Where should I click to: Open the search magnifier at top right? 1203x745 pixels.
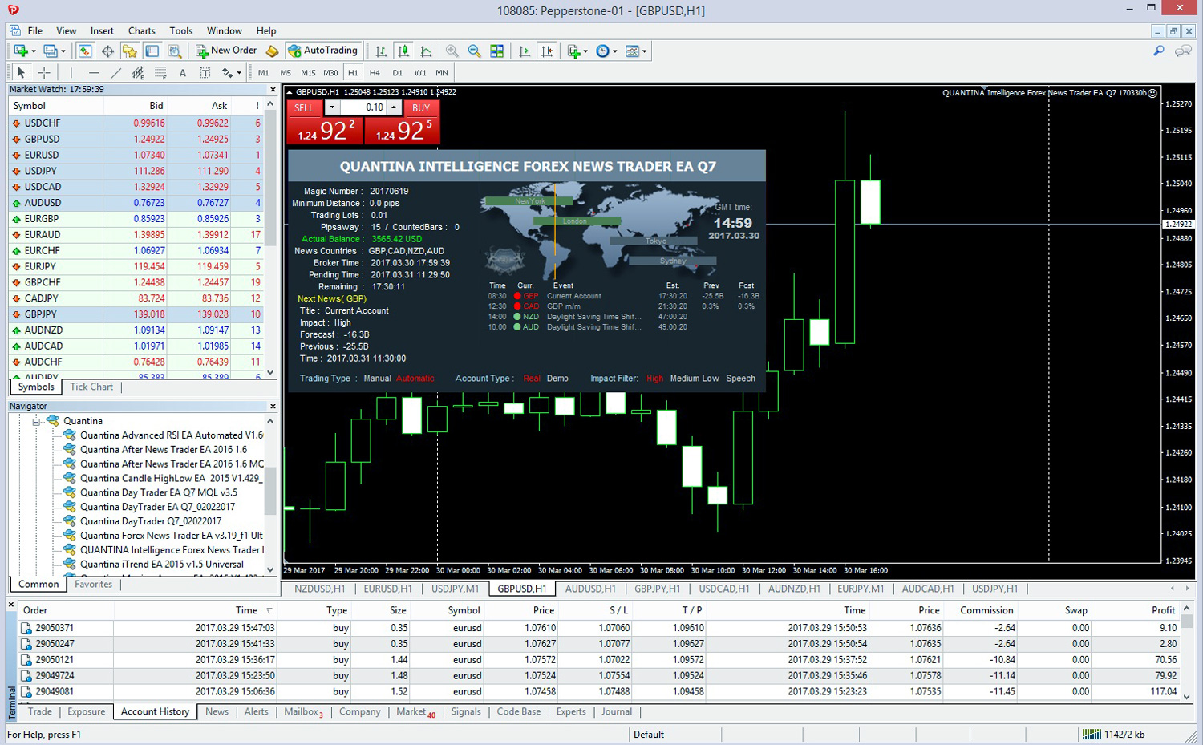(x=1159, y=51)
